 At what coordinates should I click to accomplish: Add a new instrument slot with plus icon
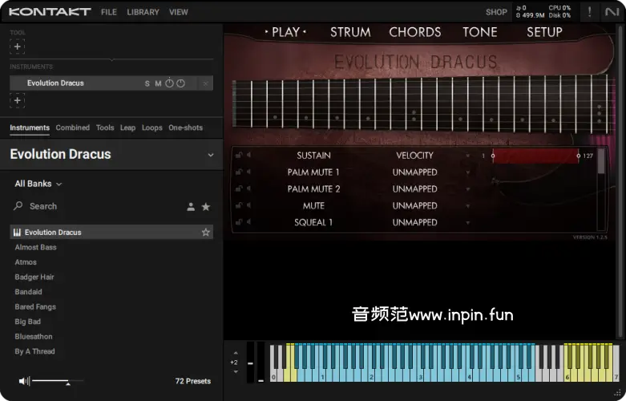coord(18,100)
